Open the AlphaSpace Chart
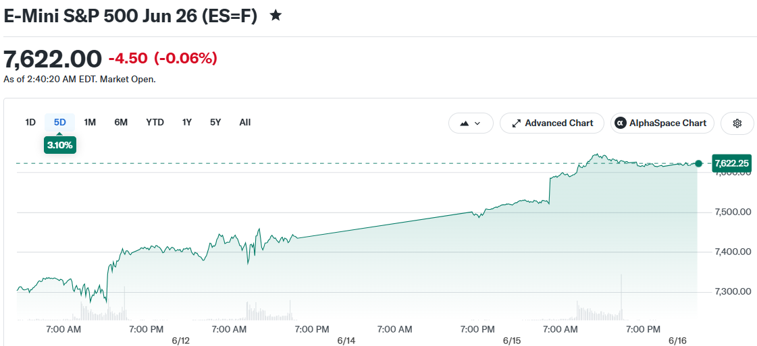This screenshot has width=757, height=346. 662,123
